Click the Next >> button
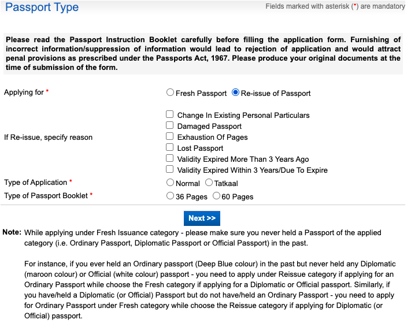The image size is (411, 323). click(x=202, y=218)
